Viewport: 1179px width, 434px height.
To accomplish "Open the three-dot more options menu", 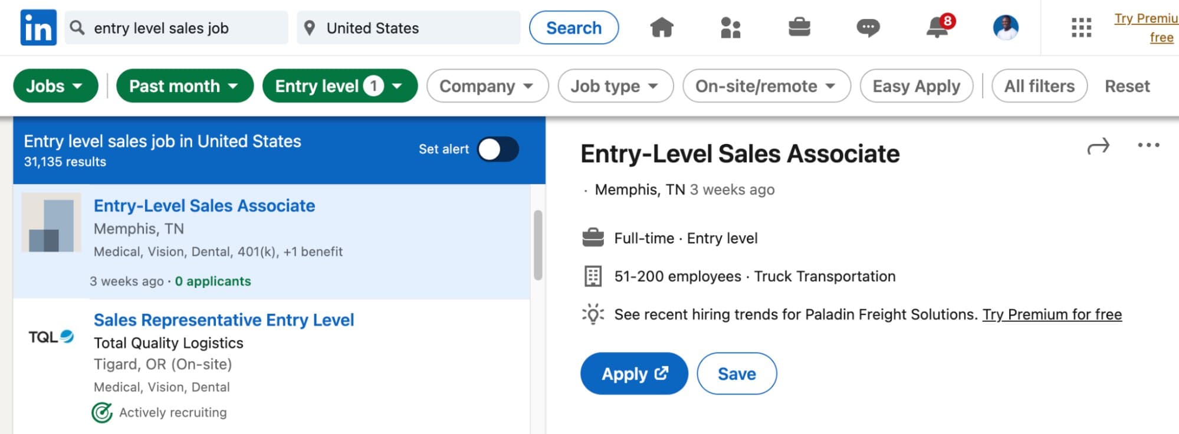I will click(x=1148, y=145).
